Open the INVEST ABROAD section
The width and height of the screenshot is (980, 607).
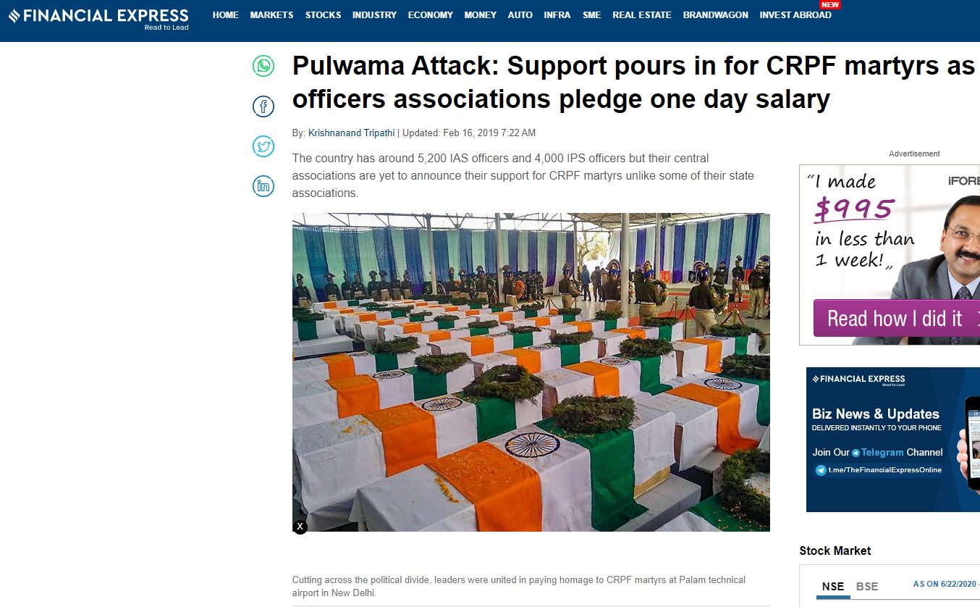pyautogui.click(x=795, y=15)
